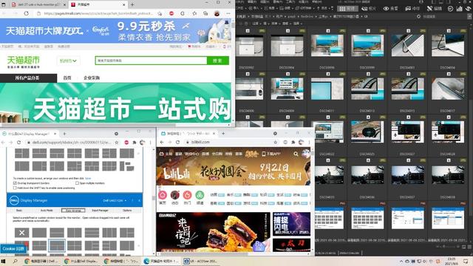Toggle the Overlap transparent borders checkbox
This screenshot has height=266, width=473.
click(15, 183)
